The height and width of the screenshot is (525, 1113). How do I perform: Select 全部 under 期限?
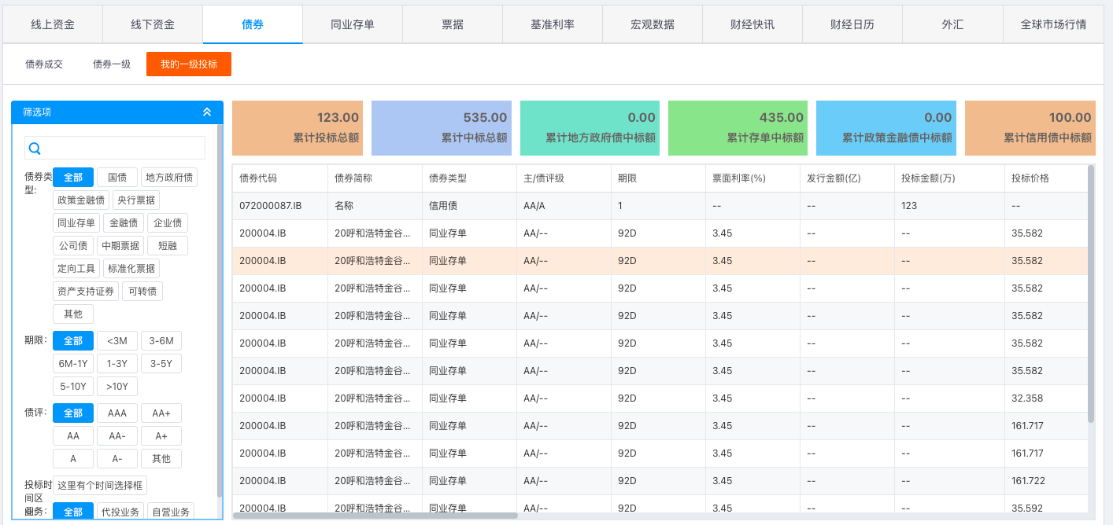point(73,341)
